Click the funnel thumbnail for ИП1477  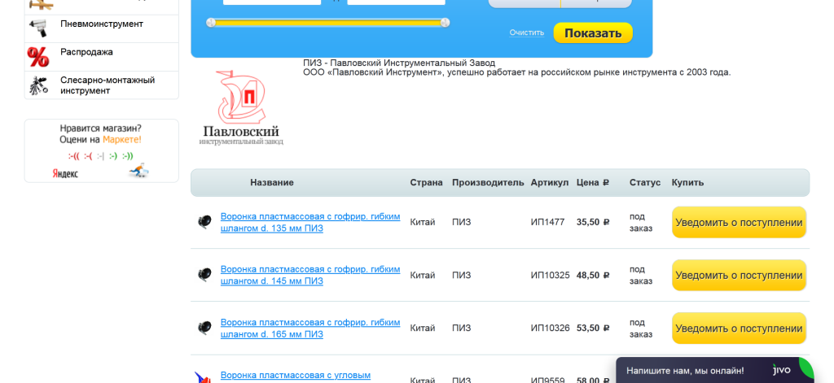coord(204,222)
